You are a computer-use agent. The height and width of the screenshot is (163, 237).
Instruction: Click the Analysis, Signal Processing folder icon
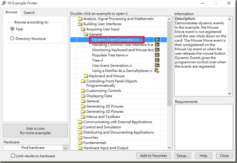pyautogui.click(x=80, y=19)
